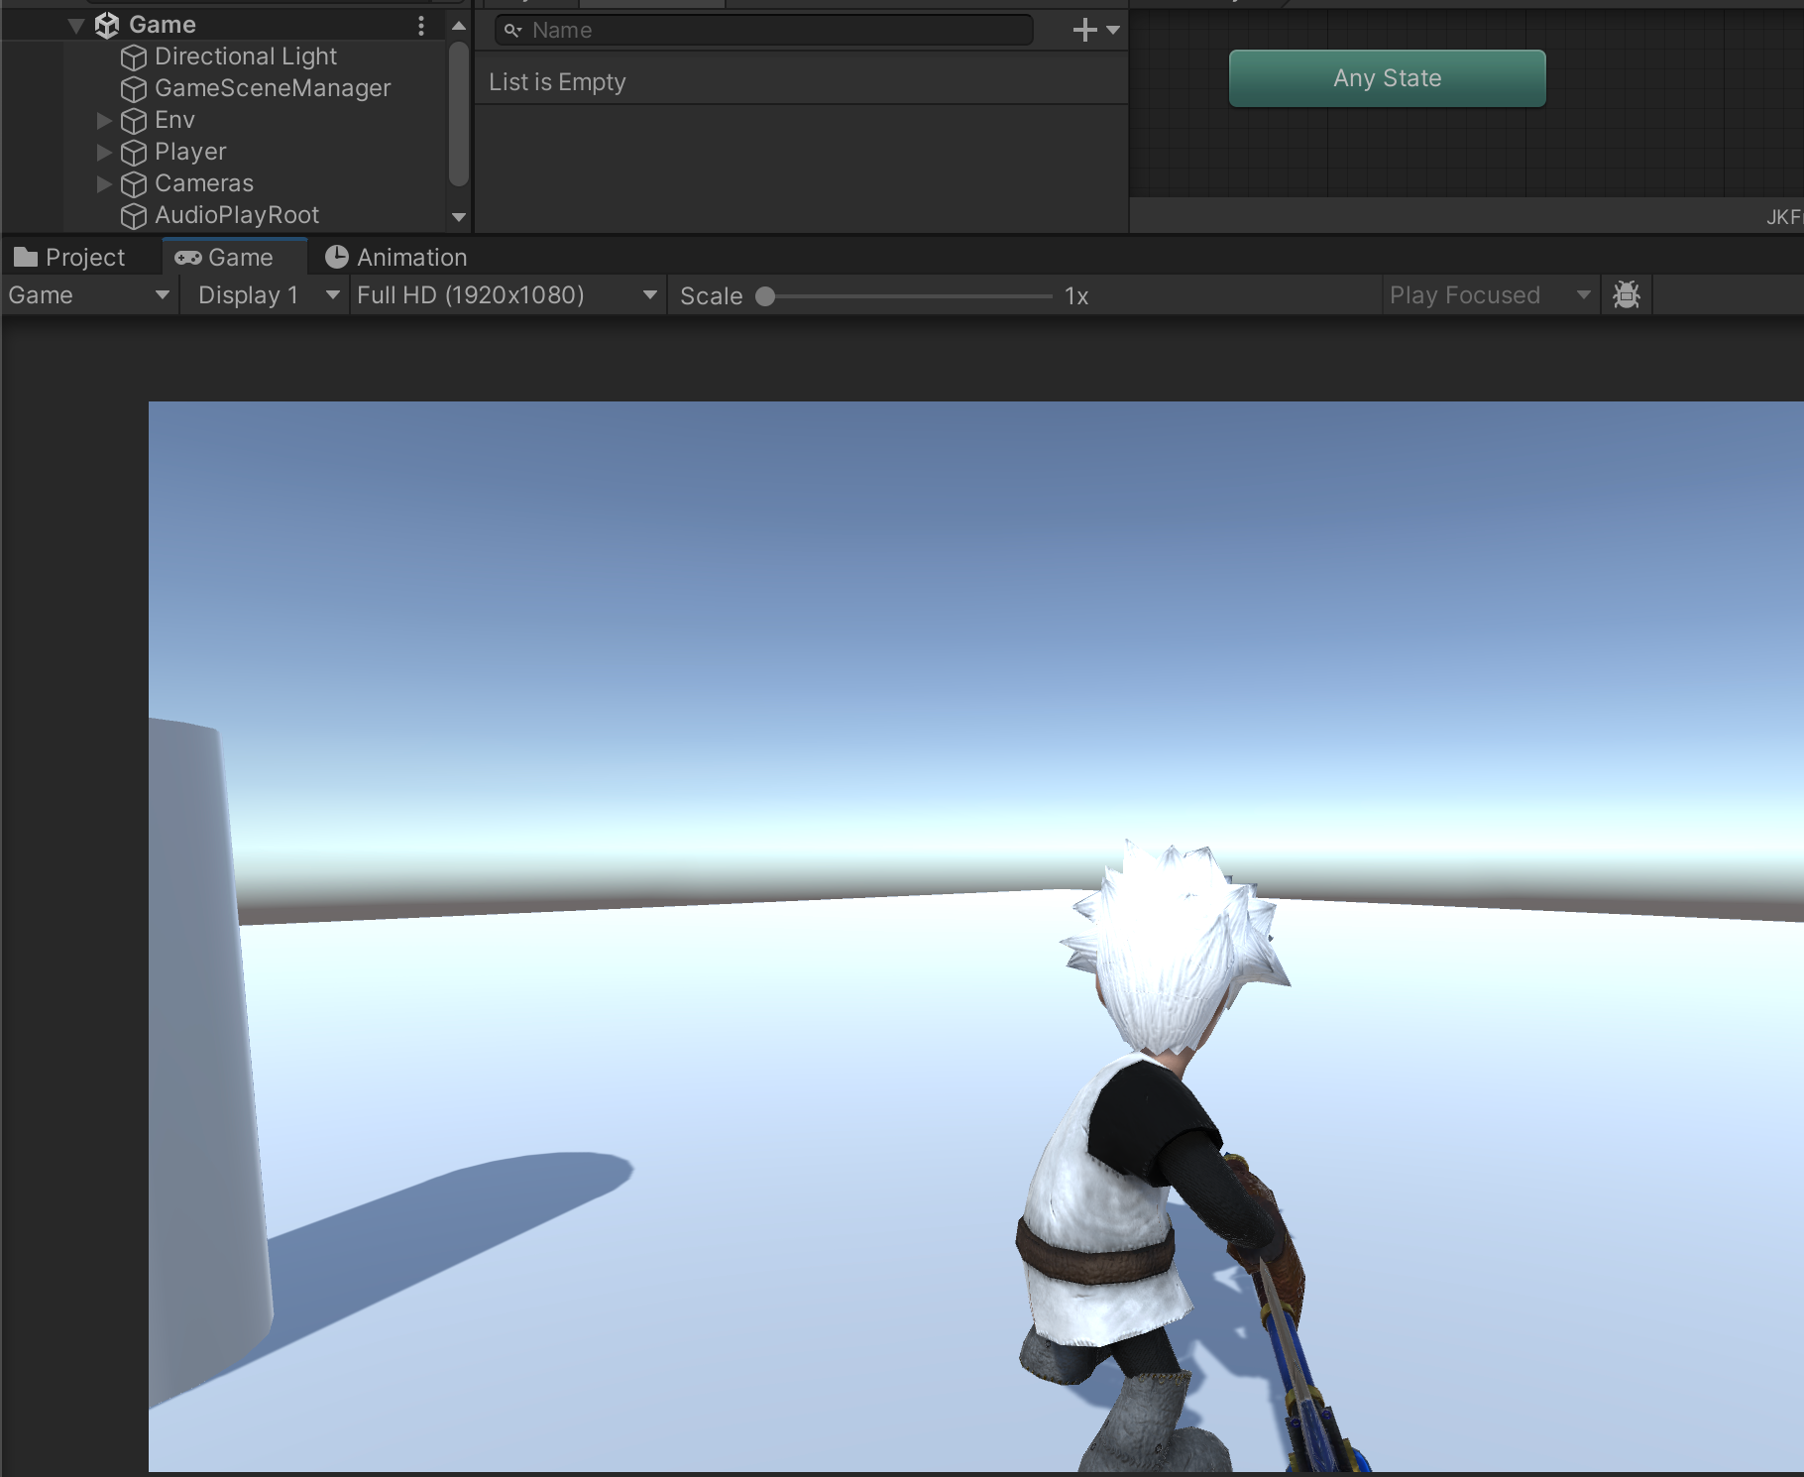Open the Display 1 dropdown
Screen dimensions: 1804x1477
(x=266, y=295)
